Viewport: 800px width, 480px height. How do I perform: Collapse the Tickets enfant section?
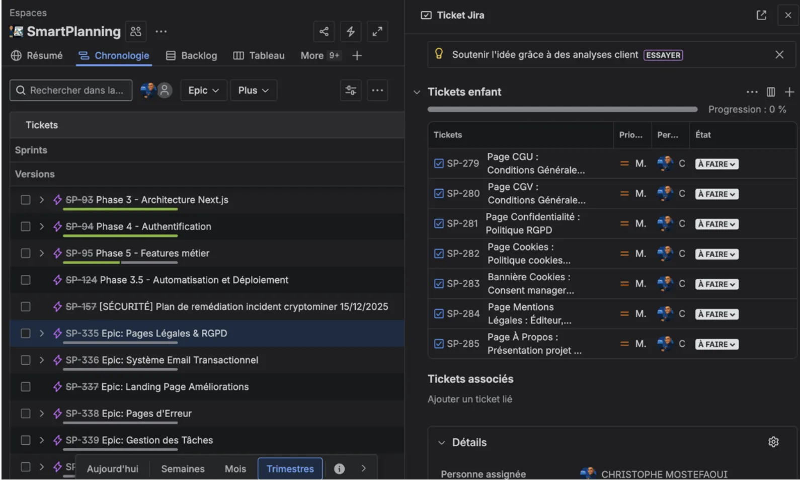(417, 92)
